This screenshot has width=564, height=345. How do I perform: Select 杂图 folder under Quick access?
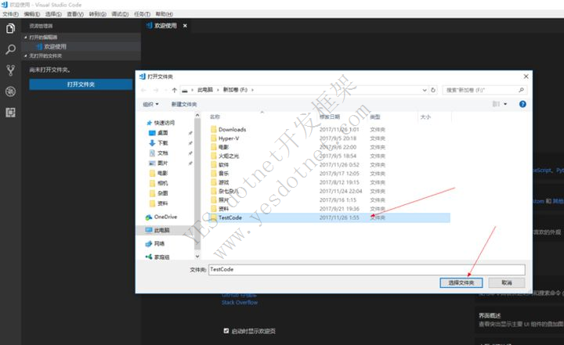pos(158,193)
